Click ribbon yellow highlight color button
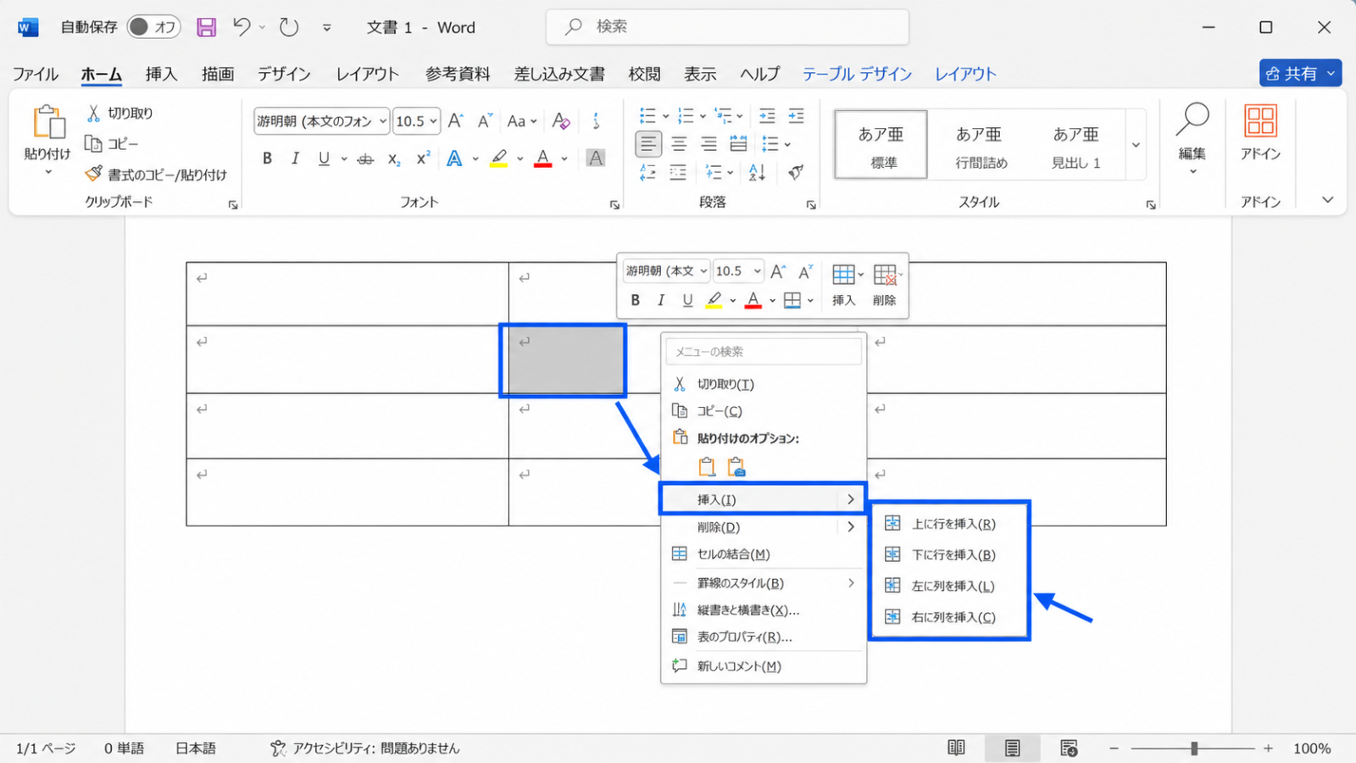The height and width of the screenshot is (763, 1356). (498, 159)
